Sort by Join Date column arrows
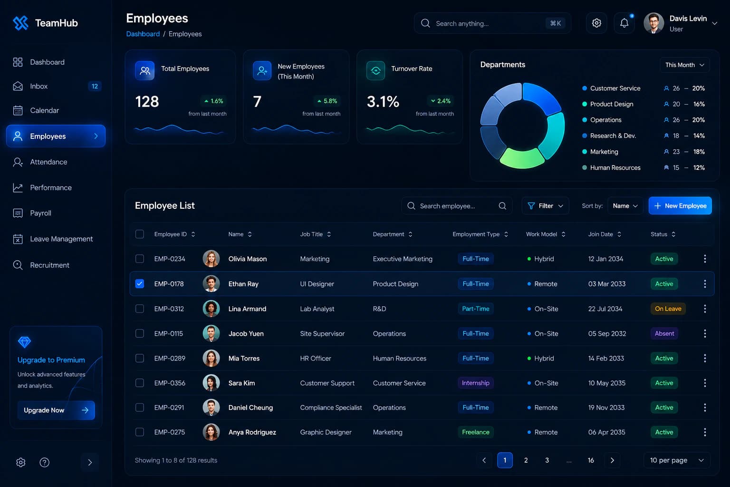730x487 pixels. point(619,234)
